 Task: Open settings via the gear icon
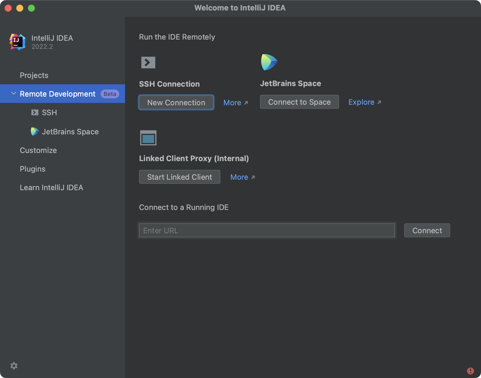14,365
